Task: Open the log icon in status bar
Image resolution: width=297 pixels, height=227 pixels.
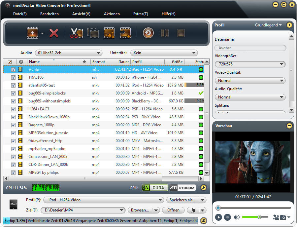Action: tap(204, 220)
